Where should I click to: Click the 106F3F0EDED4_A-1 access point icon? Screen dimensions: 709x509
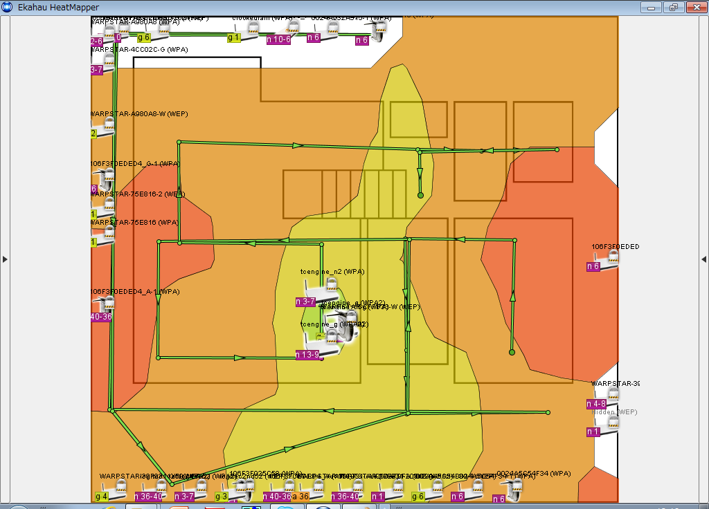pos(105,306)
